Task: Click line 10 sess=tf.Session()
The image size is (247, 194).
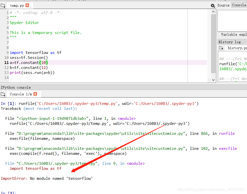Action: tap(29, 58)
